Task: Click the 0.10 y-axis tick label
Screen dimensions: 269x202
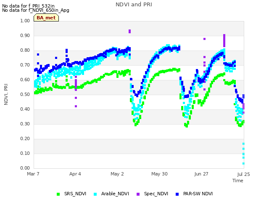Action: coord(25,153)
